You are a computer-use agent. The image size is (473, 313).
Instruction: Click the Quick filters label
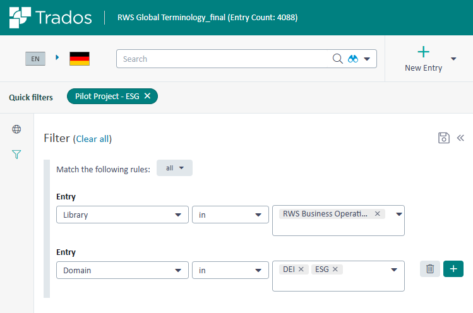31,97
